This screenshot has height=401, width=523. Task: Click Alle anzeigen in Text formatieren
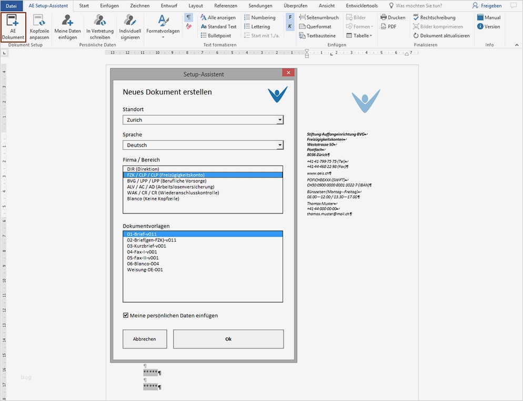point(218,17)
